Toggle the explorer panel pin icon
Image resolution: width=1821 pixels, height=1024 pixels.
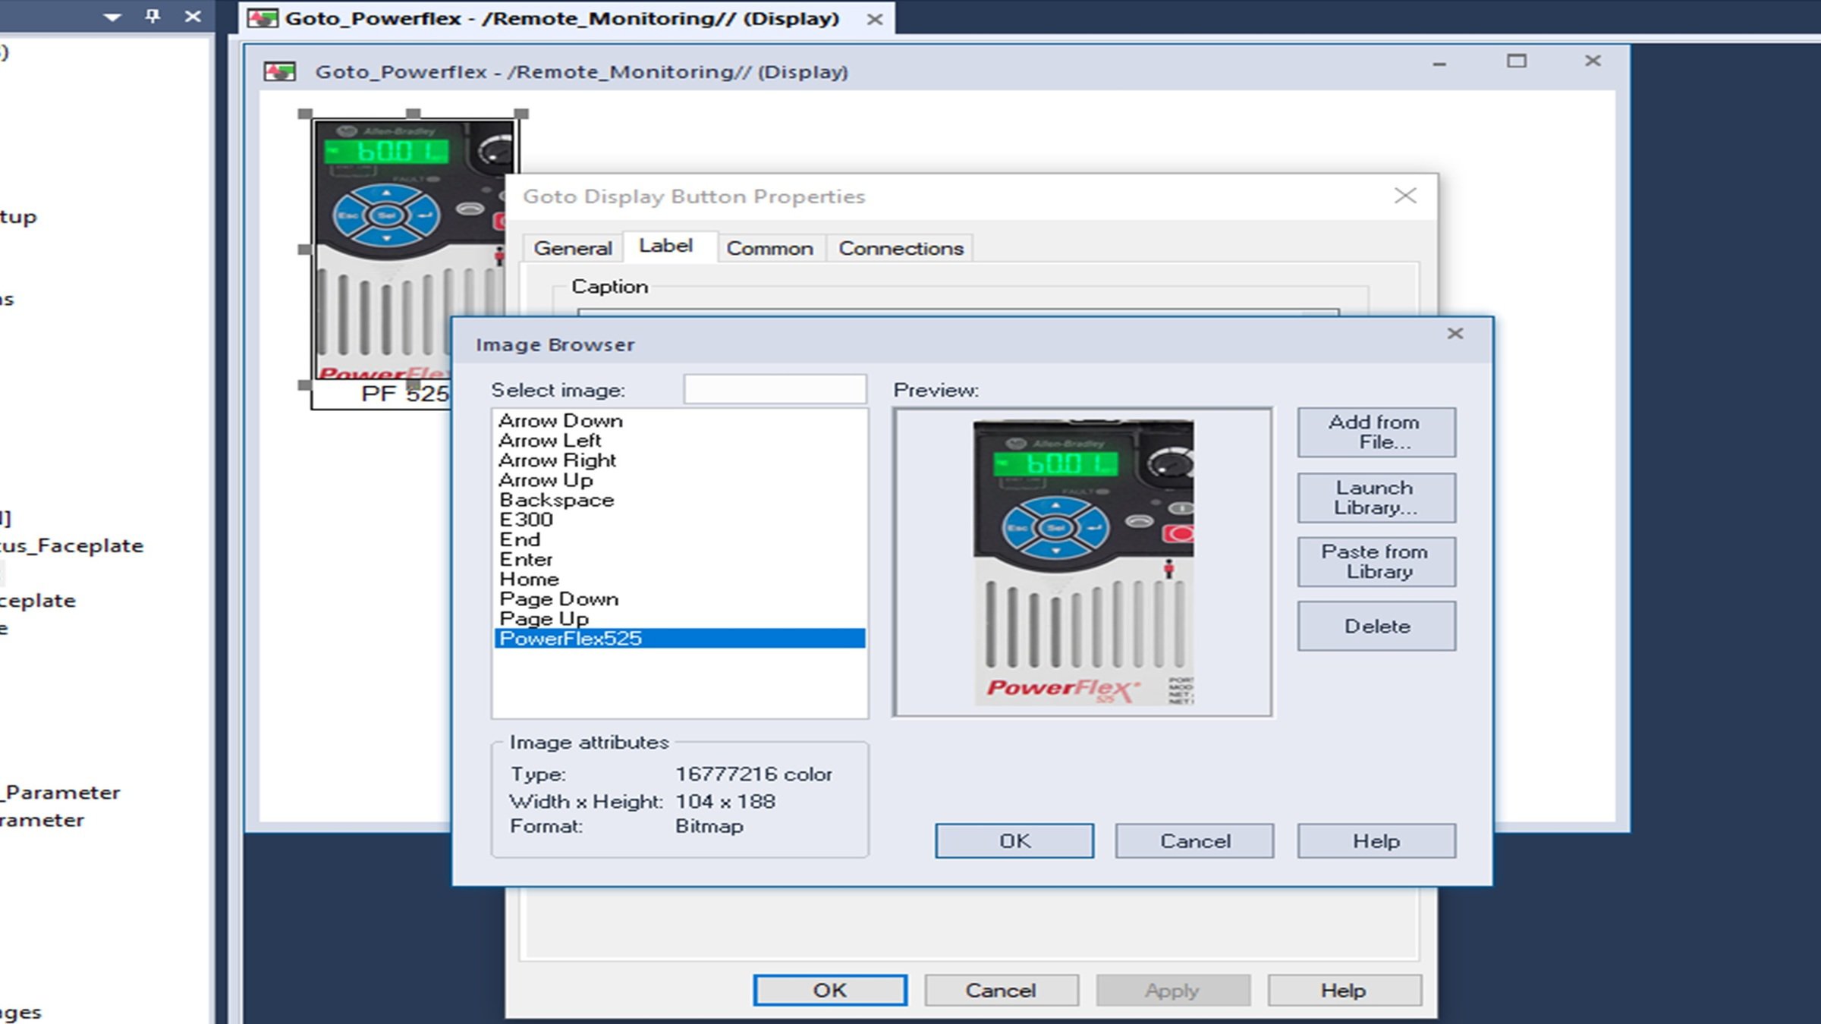click(153, 16)
